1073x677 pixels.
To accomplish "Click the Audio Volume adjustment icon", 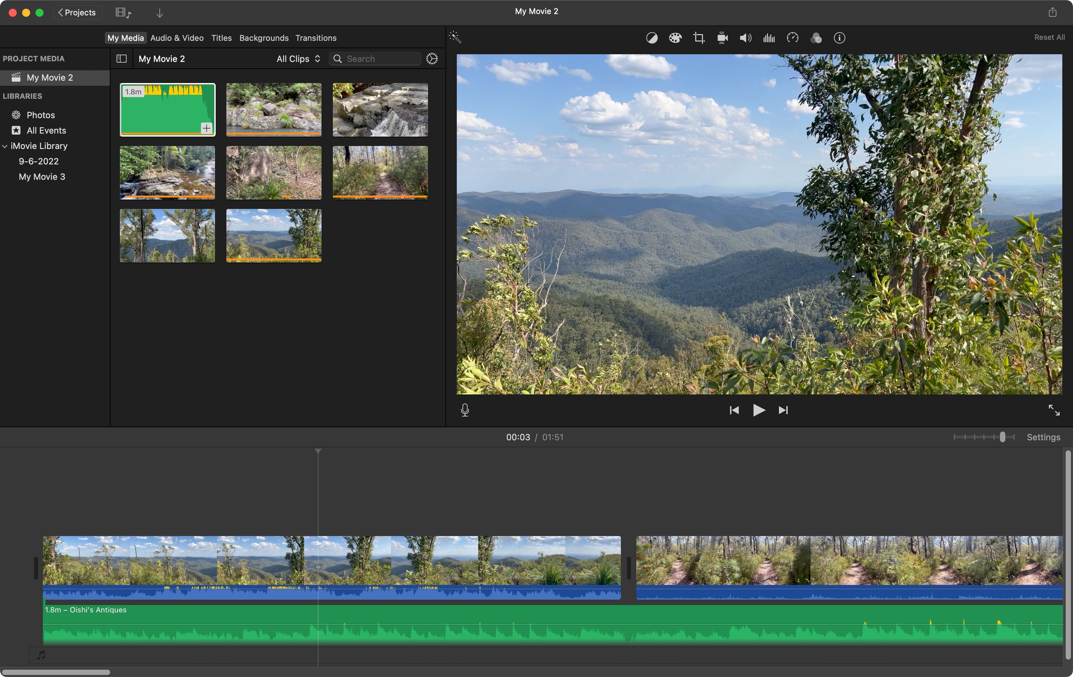I will (x=745, y=37).
